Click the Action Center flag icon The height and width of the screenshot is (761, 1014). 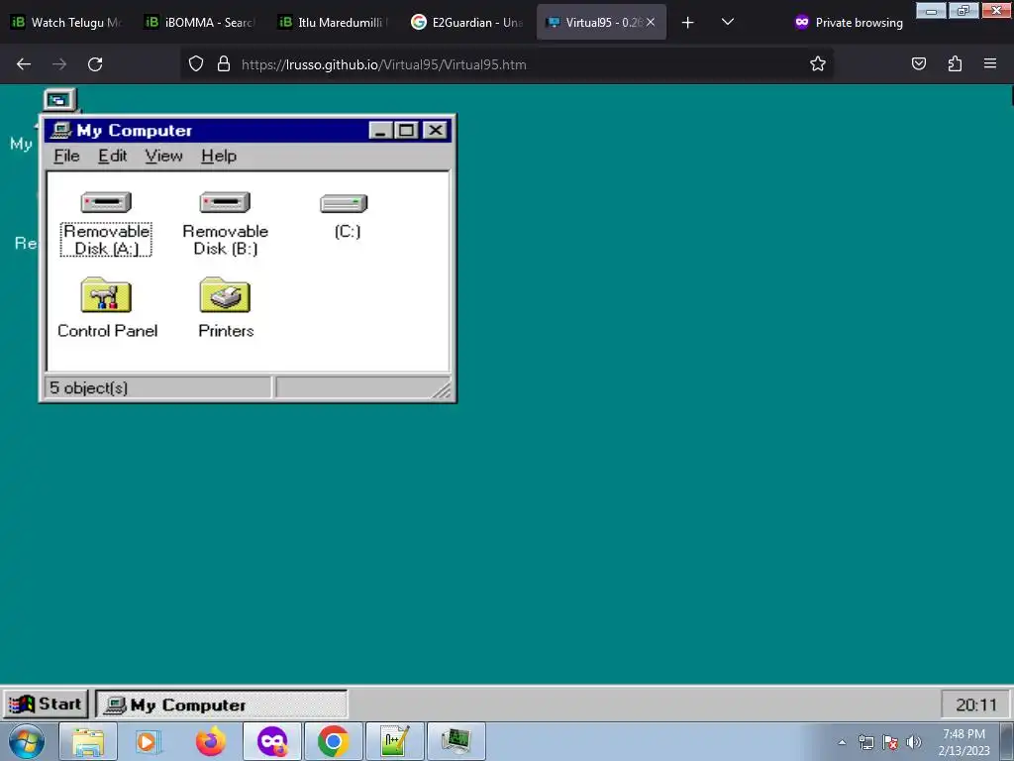[890, 743]
